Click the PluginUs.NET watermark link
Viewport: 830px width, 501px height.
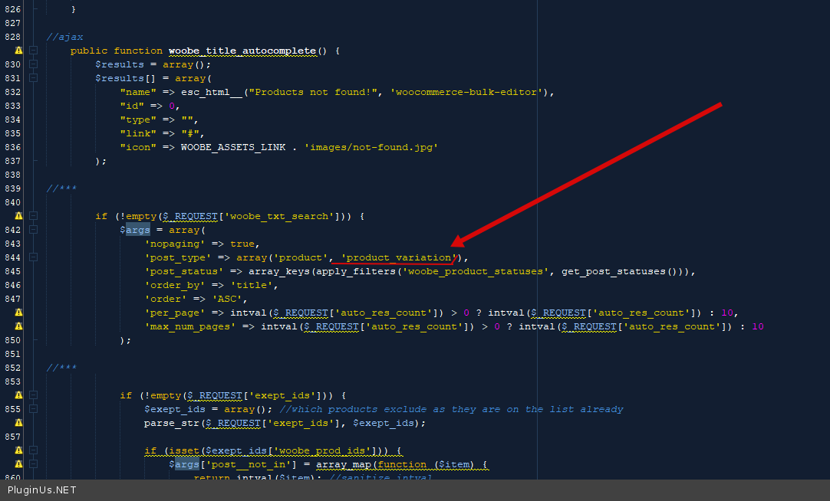coord(41,490)
